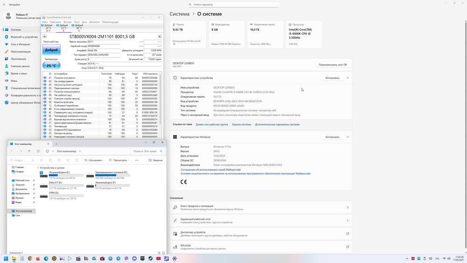467x263 pixels.
Task: Open Дополнительные параметры системы link
Action: (x=277, y=125)
